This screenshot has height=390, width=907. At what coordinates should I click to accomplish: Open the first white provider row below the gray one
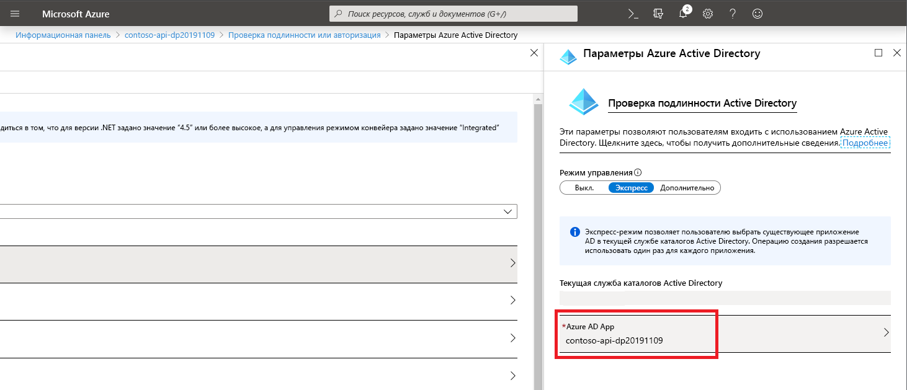coord(259,301)
